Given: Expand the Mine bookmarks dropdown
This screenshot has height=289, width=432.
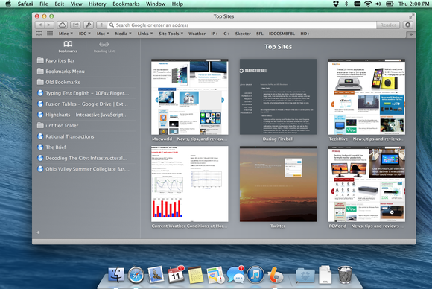Looking at the screenshot, I should coord(66,34).
